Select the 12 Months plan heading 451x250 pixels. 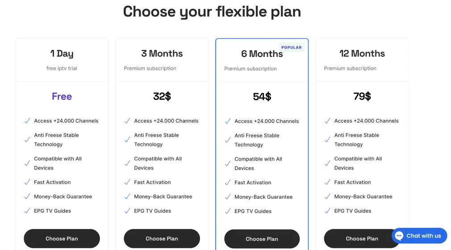362,54
